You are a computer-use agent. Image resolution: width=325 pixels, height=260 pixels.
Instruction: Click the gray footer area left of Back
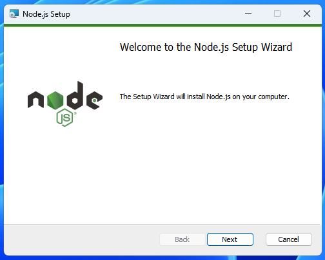82,239
